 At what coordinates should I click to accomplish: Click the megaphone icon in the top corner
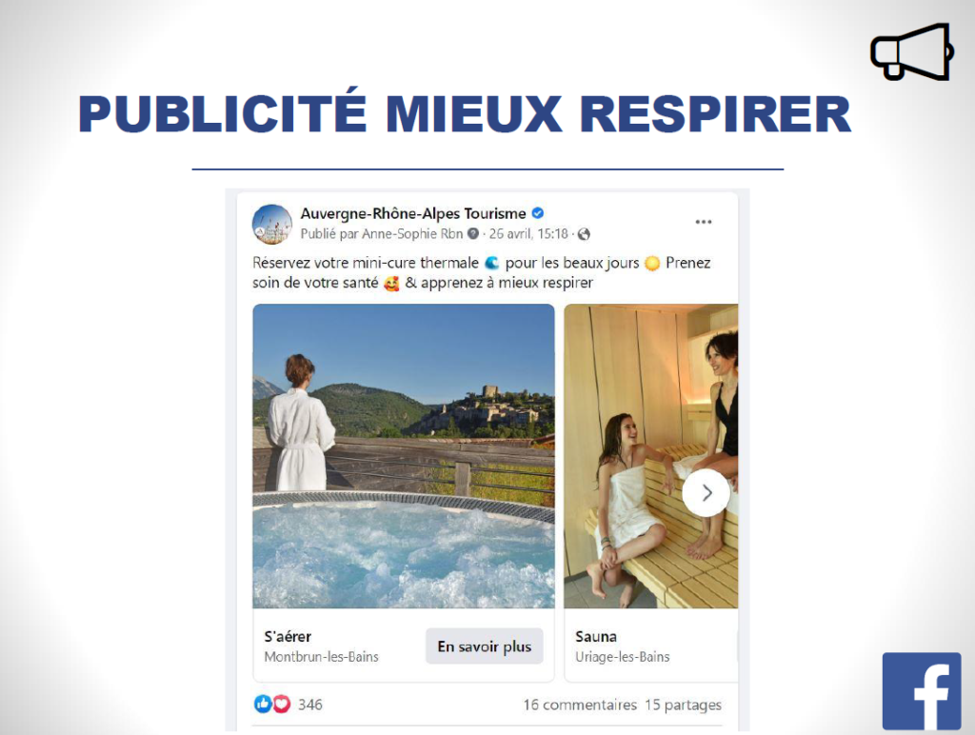pos(912,52)
